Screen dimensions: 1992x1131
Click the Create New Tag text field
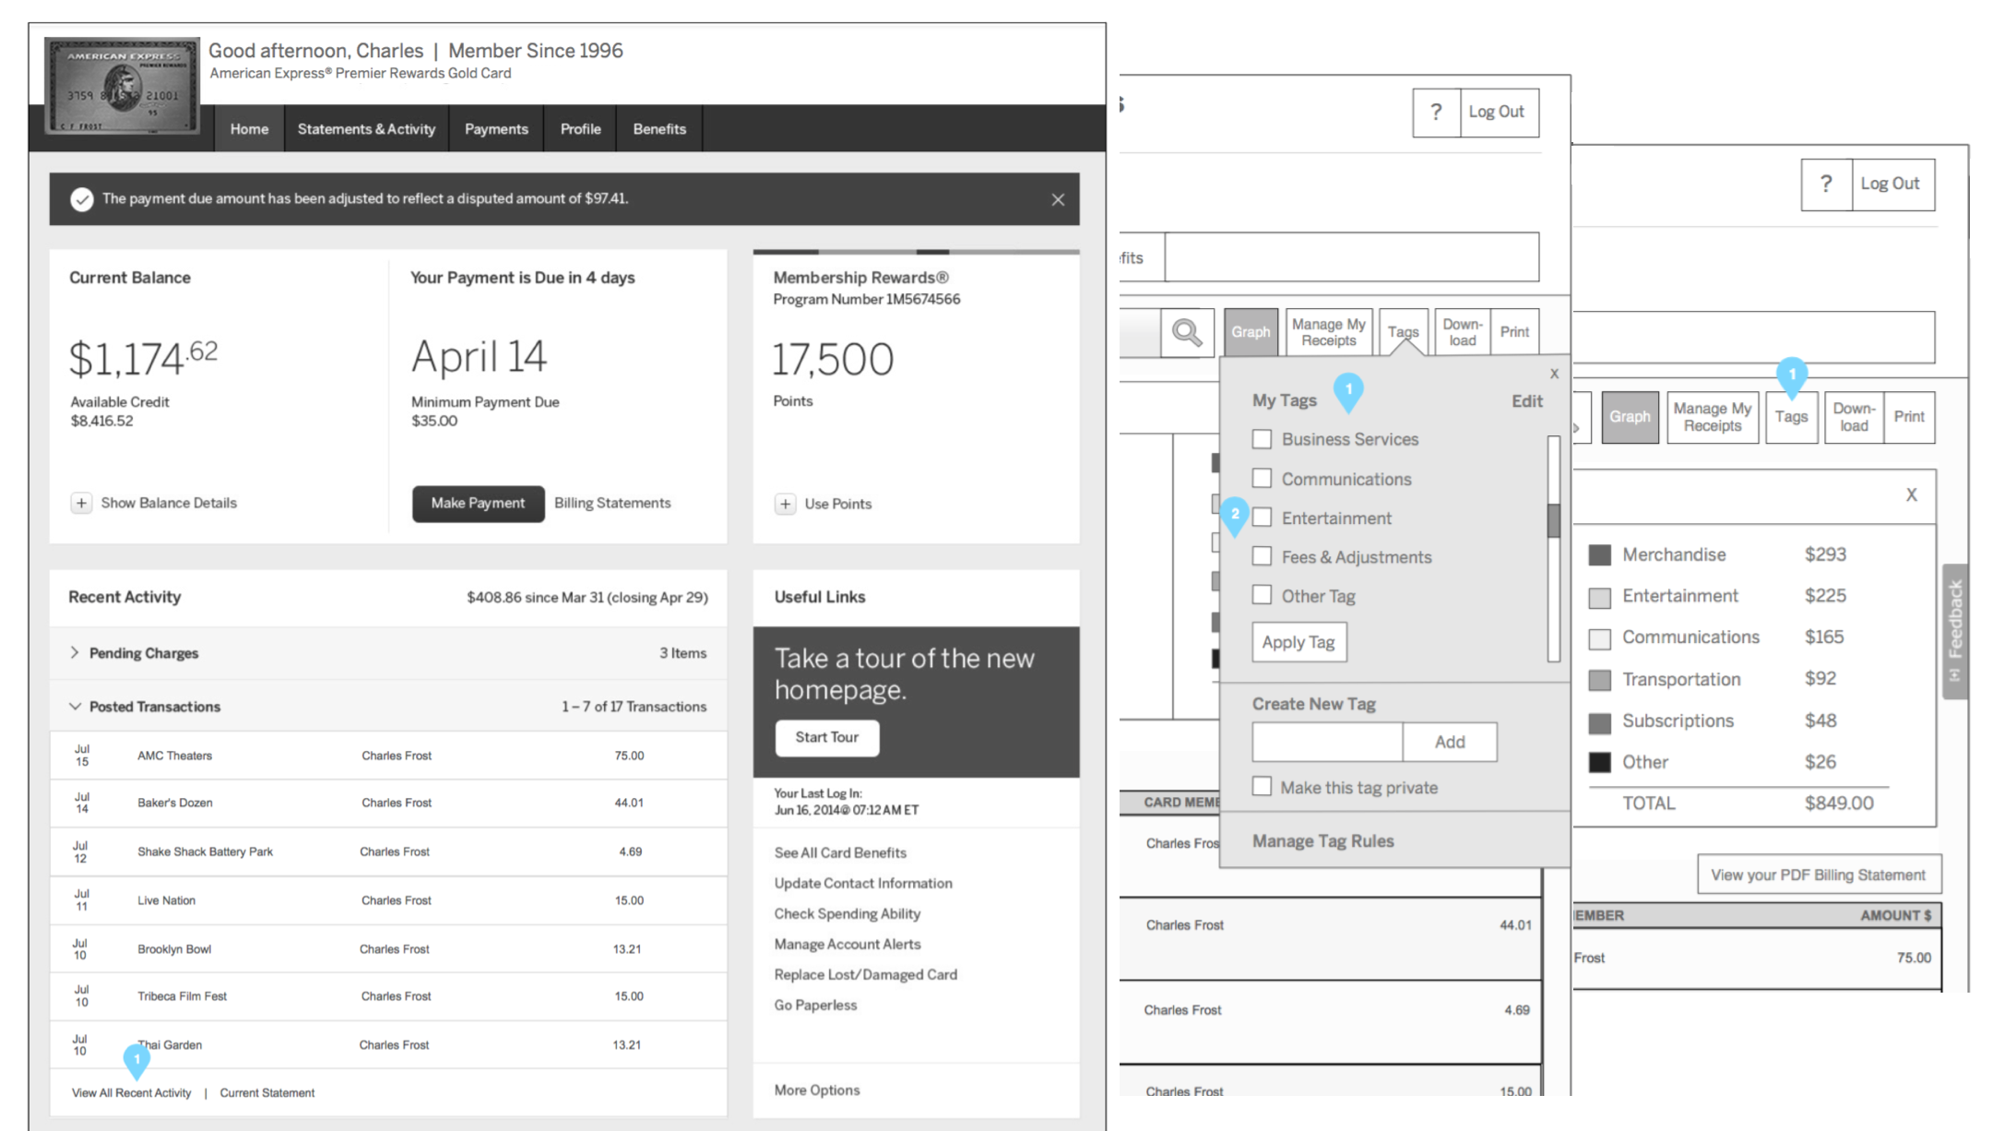point(1327,742)
